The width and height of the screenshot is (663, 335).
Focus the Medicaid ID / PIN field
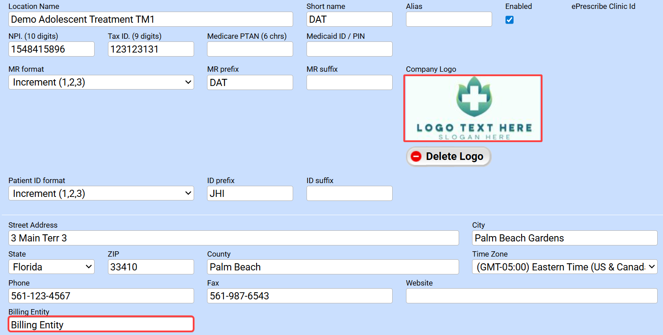pos(349,49)
